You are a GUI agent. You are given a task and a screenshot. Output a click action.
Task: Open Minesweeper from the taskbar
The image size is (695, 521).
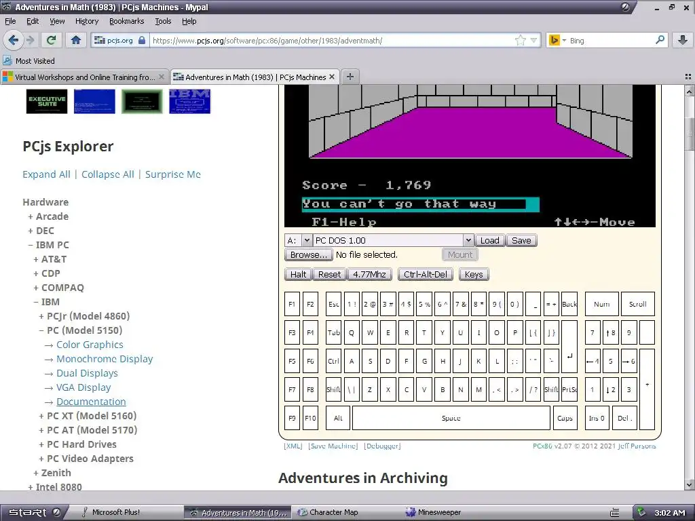pyautogui.click(x=434, y=512)
